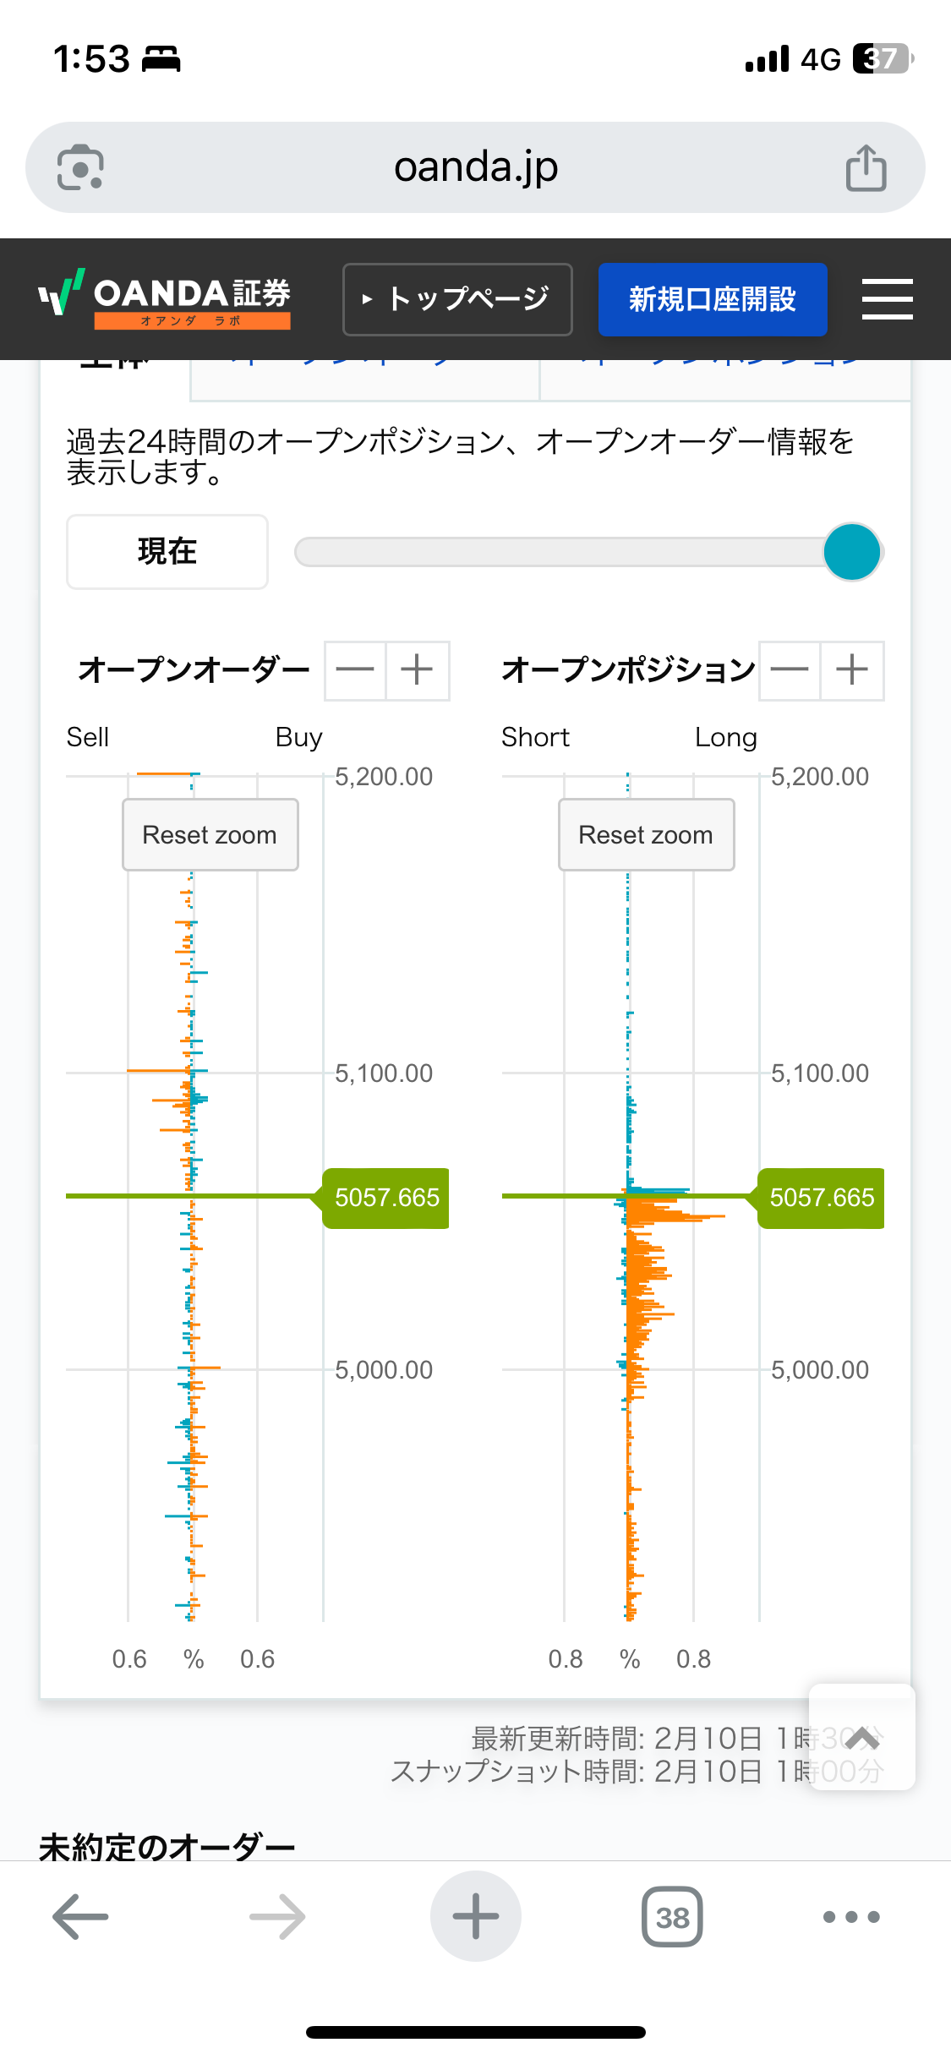This screenshot has width=951, height=2059.
Task: Click the OANDA証券 logo
Action: (x=166, y=299)
